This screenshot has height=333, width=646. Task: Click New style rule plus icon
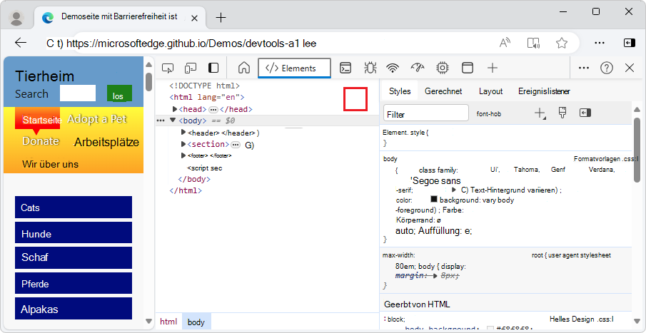[540, 113]
